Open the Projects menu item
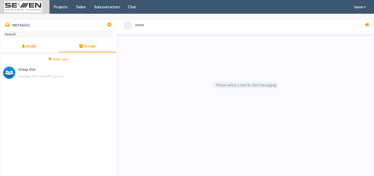 coord(61,7)
